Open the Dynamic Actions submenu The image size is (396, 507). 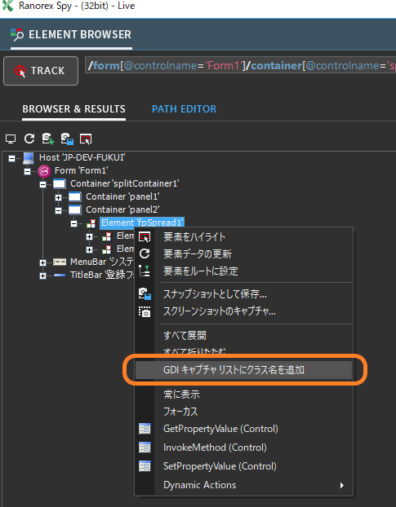pyautogui.click(x=244, y=485)
